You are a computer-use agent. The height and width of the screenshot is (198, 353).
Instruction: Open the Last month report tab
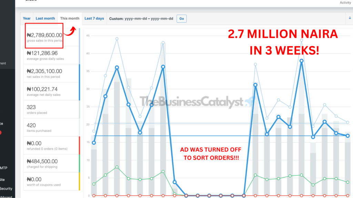pos(45,19)
